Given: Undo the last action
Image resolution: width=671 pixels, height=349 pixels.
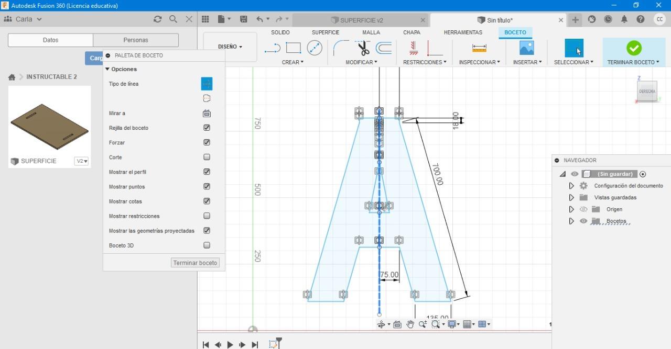Looking at the screenshot, I should point(260,19).
